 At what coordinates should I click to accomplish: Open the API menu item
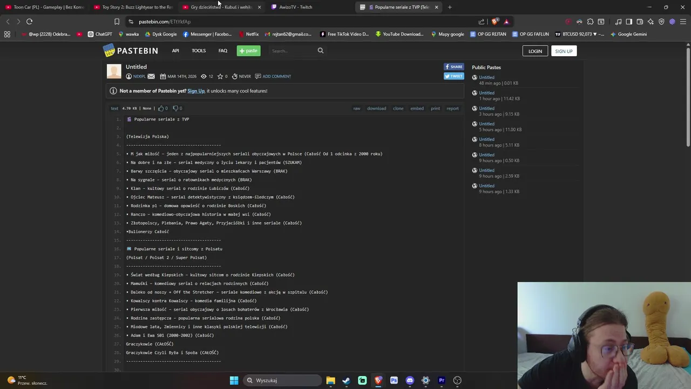point(175,51)
